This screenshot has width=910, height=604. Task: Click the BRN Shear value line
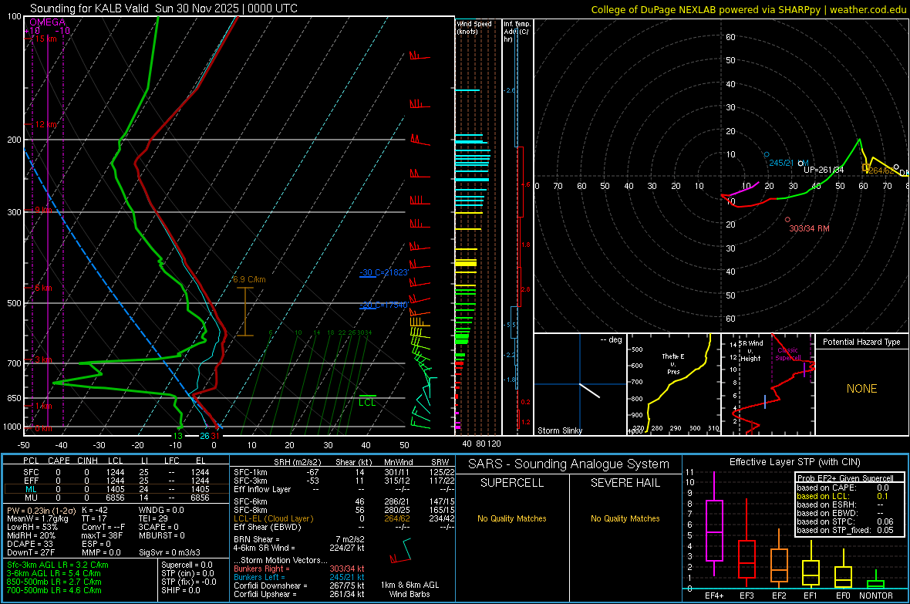click(x=299, y=539)
